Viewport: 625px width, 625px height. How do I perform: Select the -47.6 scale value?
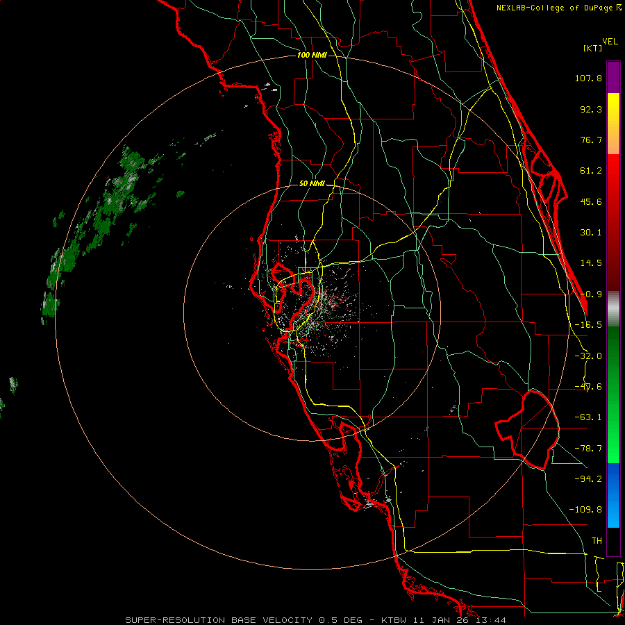pyautogui.click(x=588, y=387)
